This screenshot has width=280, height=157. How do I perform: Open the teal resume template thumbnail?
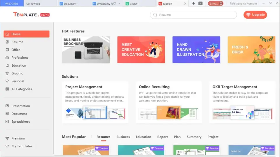click(x=141, y=150)
